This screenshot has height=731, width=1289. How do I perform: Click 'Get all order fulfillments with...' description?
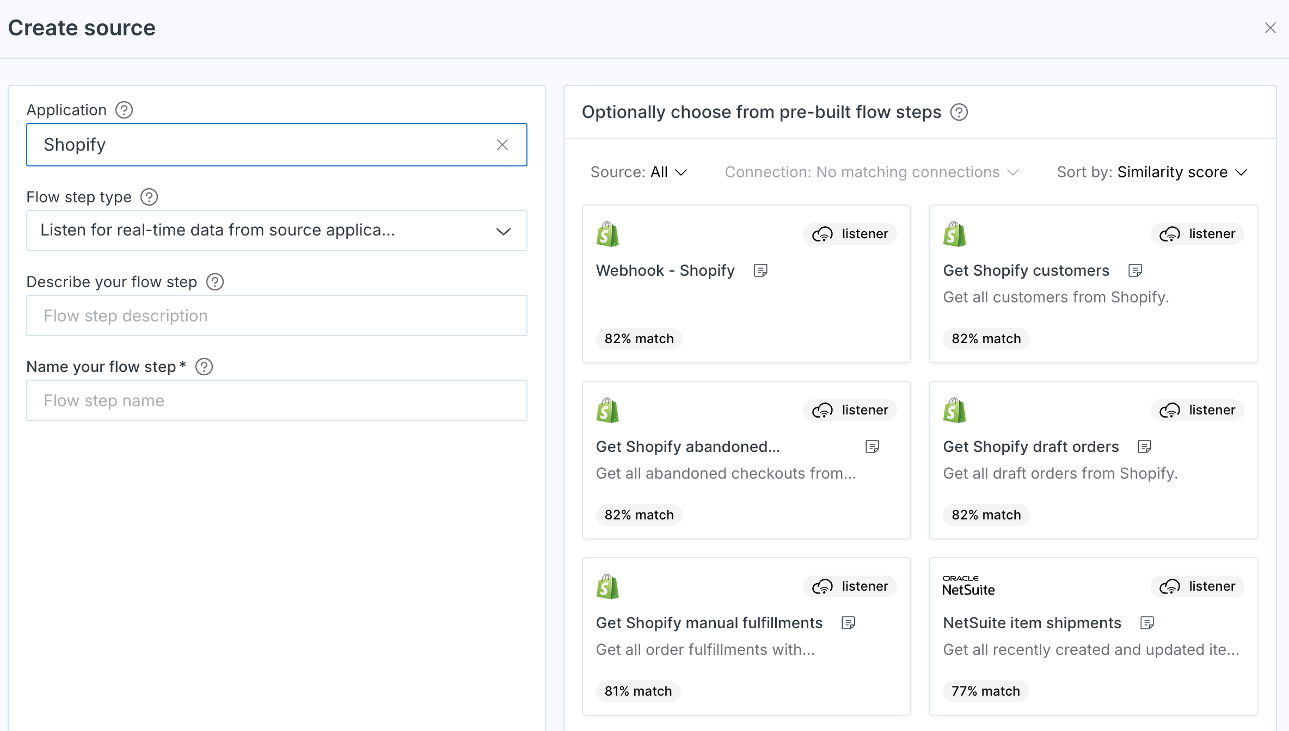pos(705,649)
